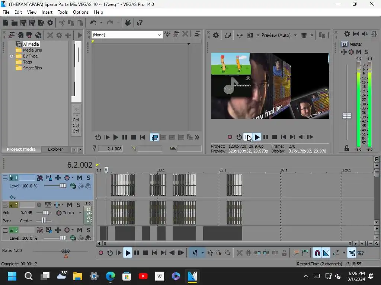Click the Save project icon
Viewport: 381px width, 285px height.
pyautogui.click(x=23, y=23)
